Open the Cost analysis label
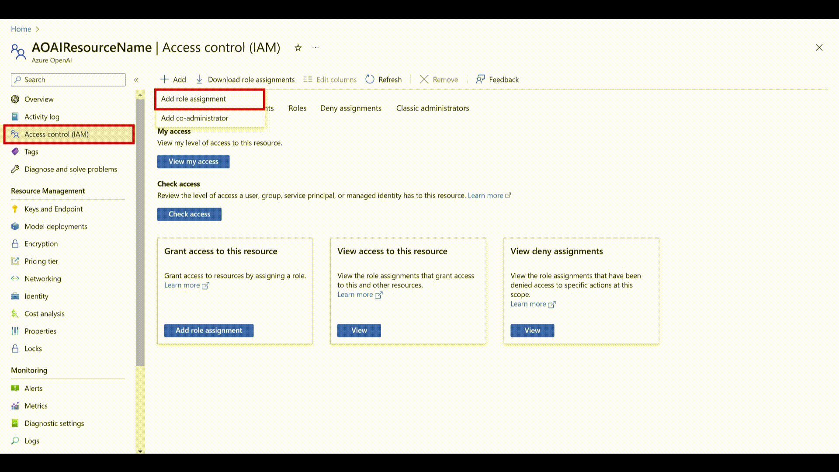The height and width of the screenshot is (472, 839). (x=45, y=314)
